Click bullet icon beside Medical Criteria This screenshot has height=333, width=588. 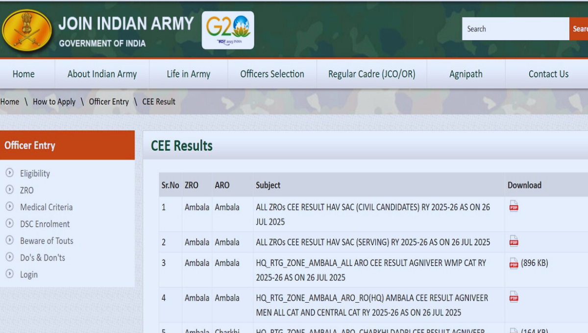pyautogui.click(x=9, y=207)
